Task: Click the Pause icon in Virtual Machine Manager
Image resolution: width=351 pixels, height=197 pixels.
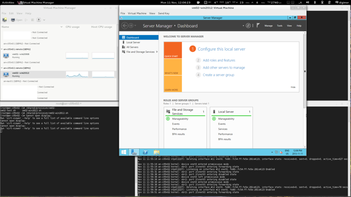Action: tap(32, 20)
